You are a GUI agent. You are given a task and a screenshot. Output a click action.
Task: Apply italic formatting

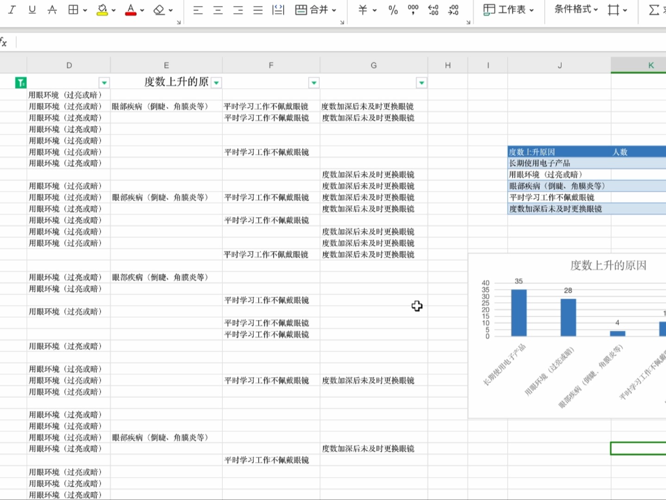coord(11,9)
